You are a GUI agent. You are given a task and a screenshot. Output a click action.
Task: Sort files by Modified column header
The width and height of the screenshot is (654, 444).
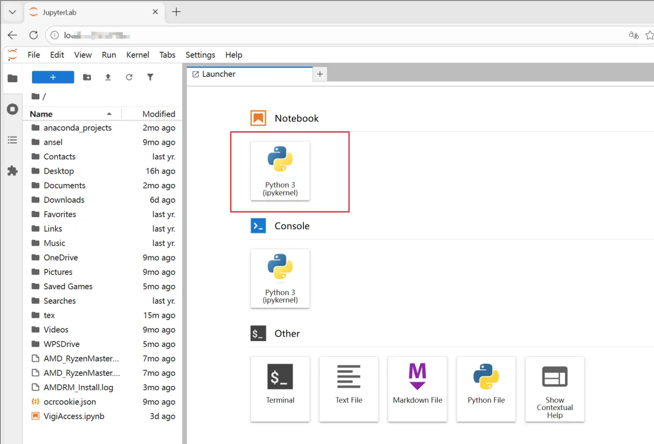pyautogui.click(x=152, y=114)
